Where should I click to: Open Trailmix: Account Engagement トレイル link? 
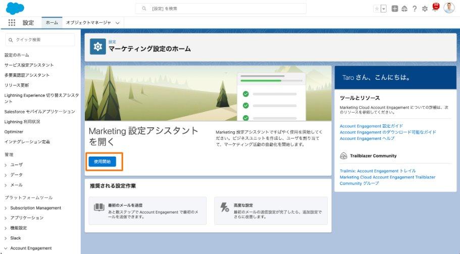click(378, 171)
